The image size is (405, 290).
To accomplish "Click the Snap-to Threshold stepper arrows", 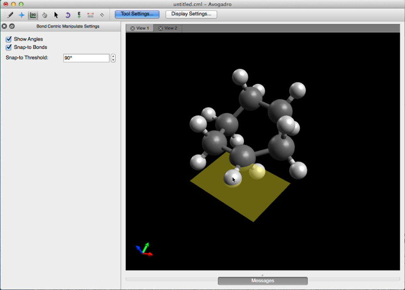I will pos(113,58).
